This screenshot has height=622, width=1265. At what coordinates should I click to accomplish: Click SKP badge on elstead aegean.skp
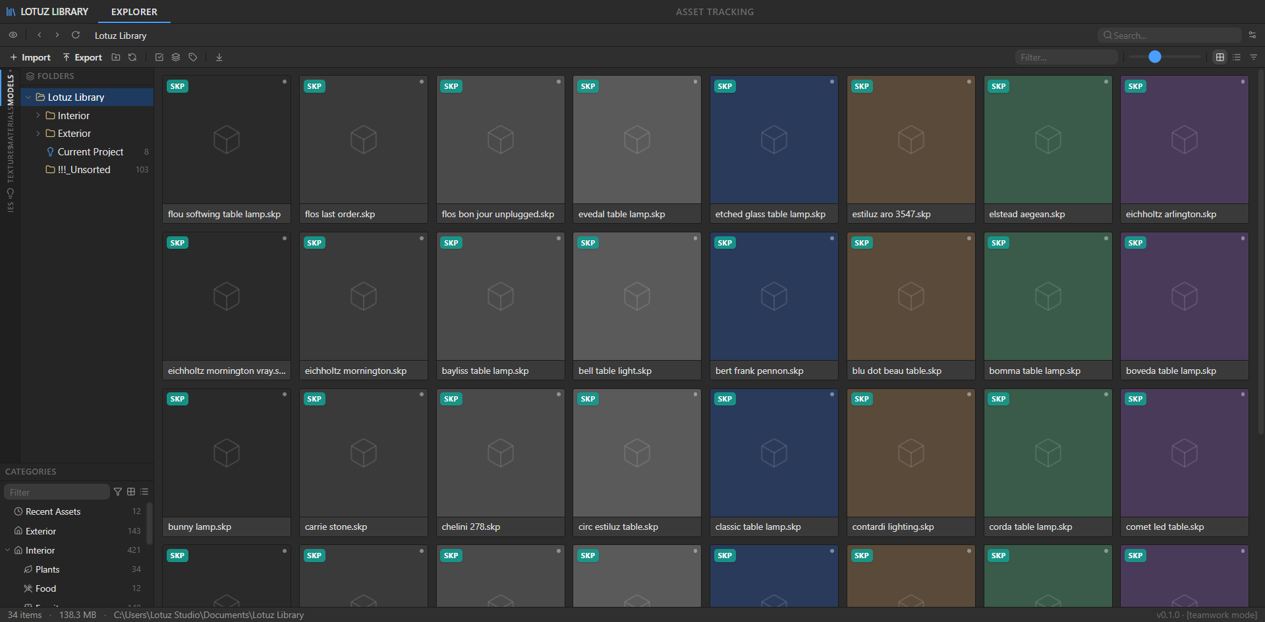[998, 86]
